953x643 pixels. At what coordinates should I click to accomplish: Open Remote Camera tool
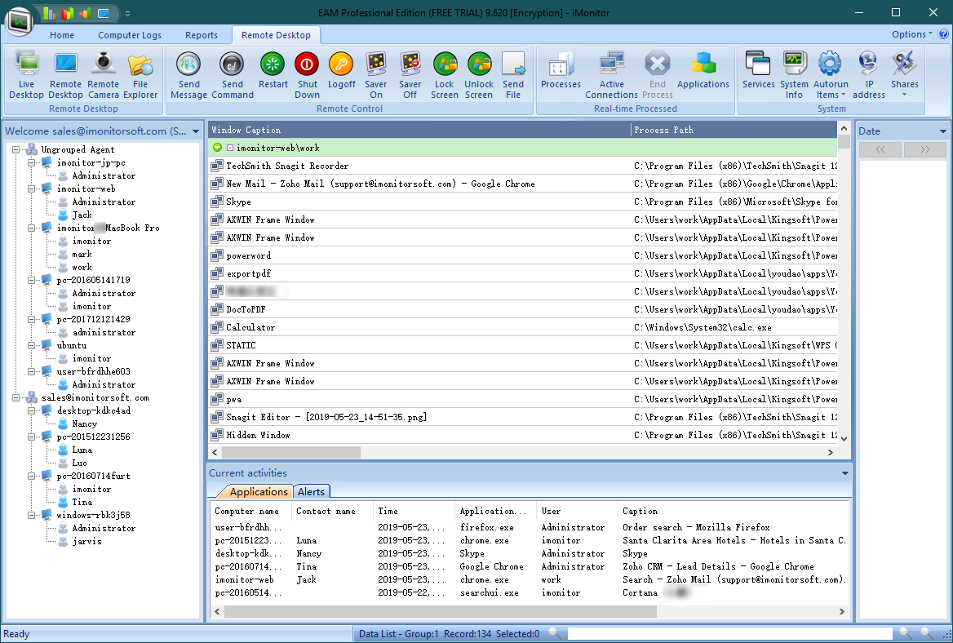click(104, 75)
